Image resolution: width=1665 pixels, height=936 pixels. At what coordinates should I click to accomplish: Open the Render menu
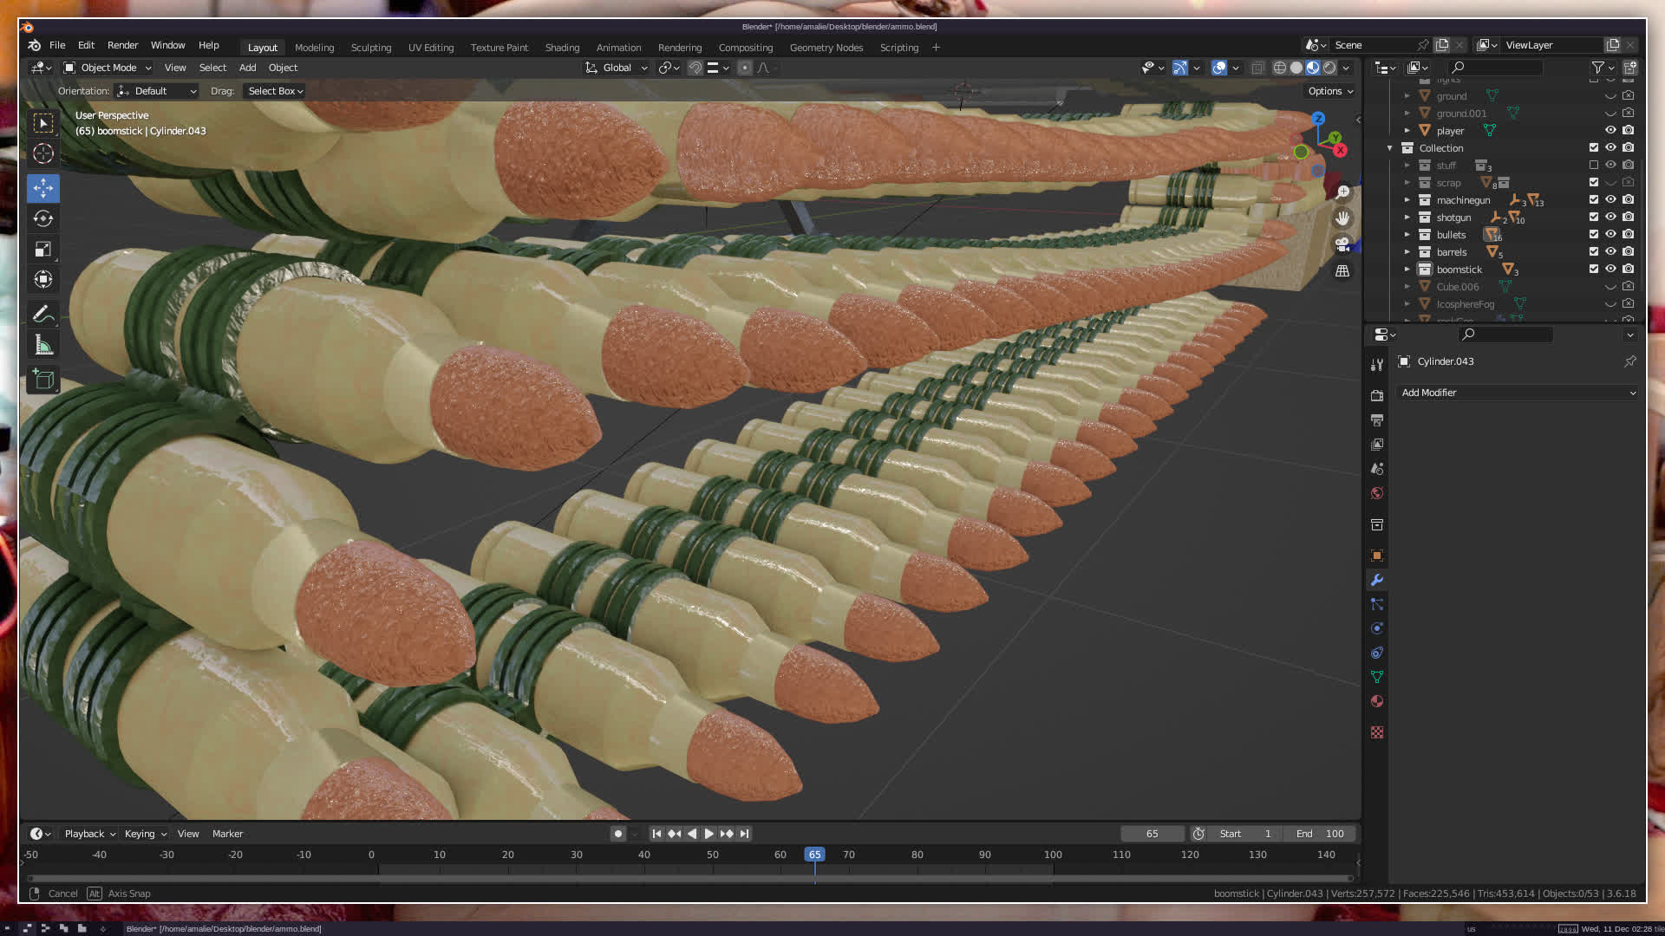122,45
